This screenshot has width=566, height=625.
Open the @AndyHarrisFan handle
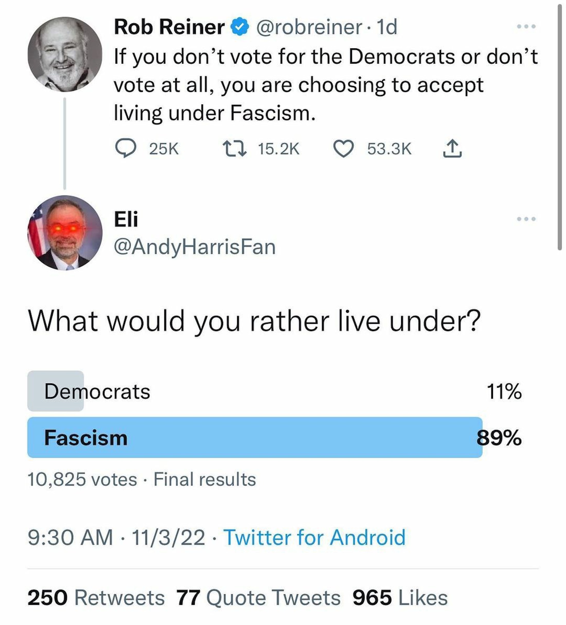point(195,247)
